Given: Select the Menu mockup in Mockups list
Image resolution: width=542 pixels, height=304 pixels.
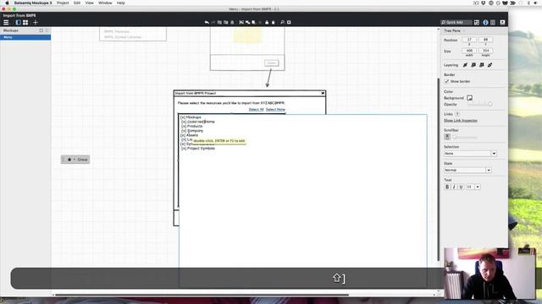Looking at the screenshot, I should (x=25, y=37).
